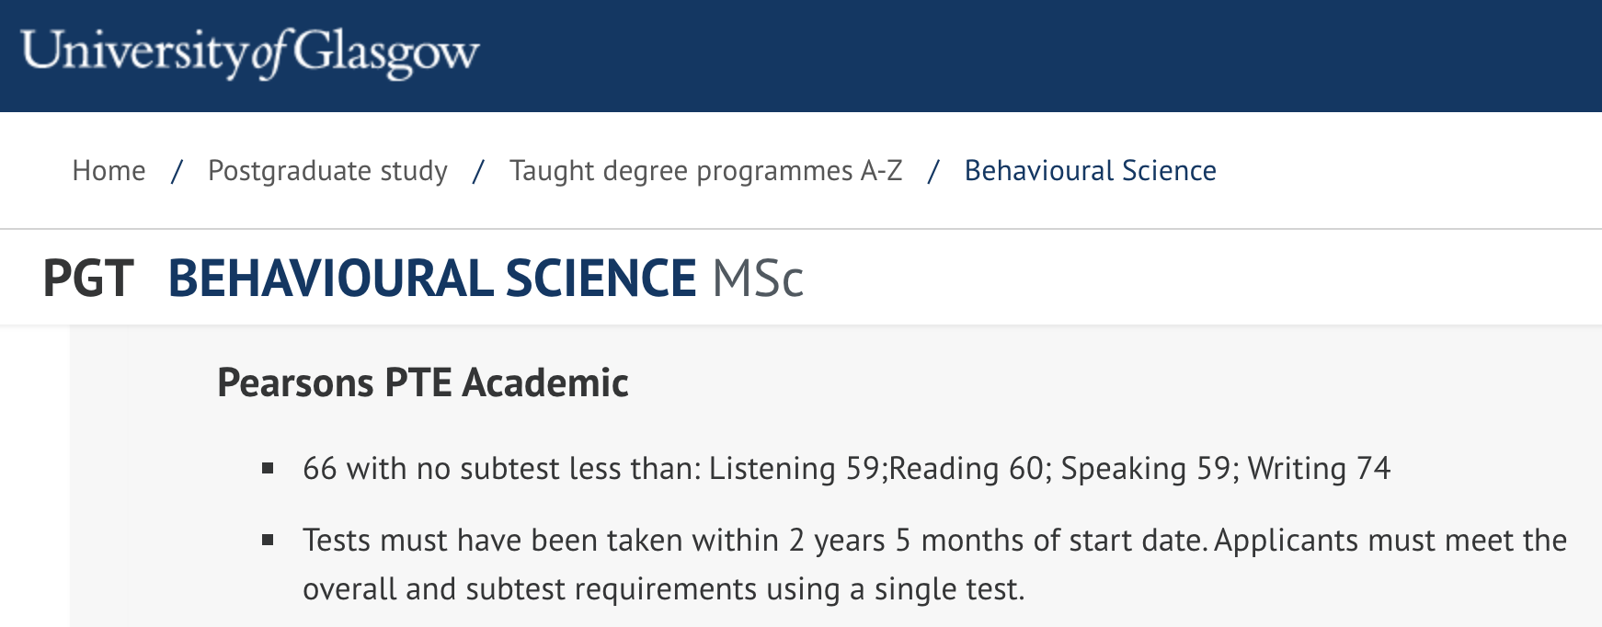The width and height of the screenshot is (1602, 627).
Task: Open Taught degree programmes A-Z breadcrumb
Action: pyautogui.click(x=705, y=171)
